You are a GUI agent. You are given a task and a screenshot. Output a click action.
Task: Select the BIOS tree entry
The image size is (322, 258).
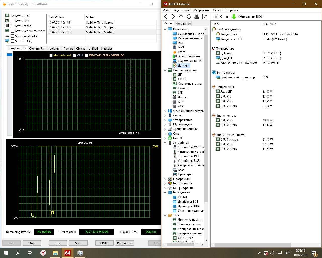click(x=179, y=102)
